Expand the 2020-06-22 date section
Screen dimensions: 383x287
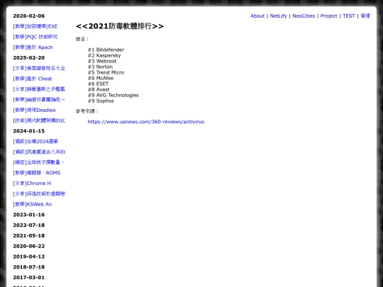tap(29, 246)
